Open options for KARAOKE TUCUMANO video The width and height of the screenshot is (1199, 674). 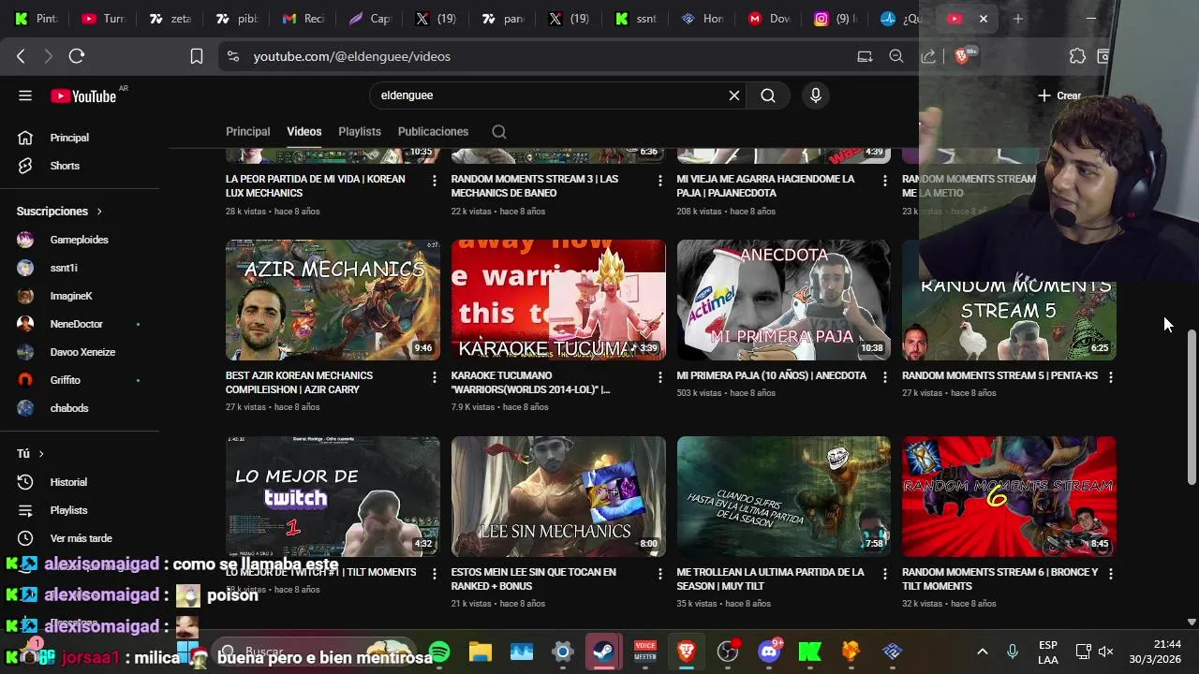pos(659,377)
